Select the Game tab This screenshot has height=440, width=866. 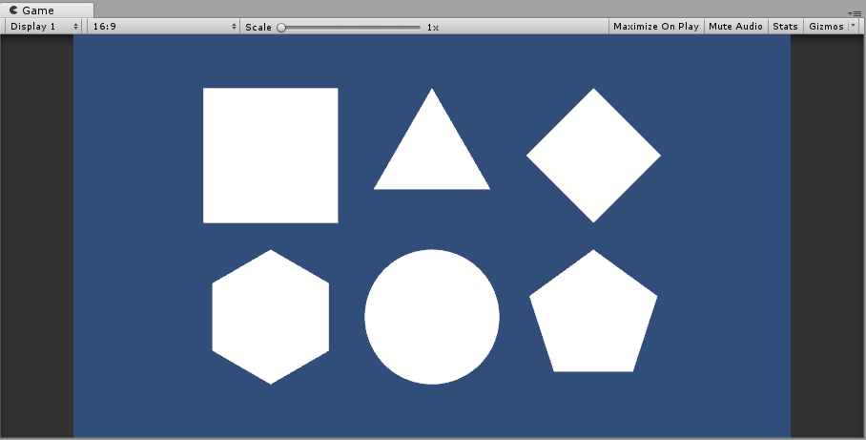pyautogui.click(x=47, y=10)
